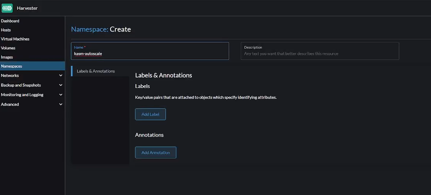Switch to Labels & Annotations tab
Image resolution: width=431 pixels, height=195 pixels.
(96, 71)
